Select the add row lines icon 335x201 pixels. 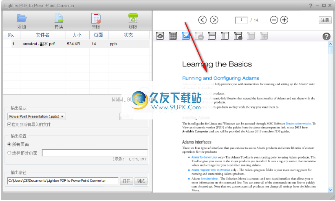point(212,36)
